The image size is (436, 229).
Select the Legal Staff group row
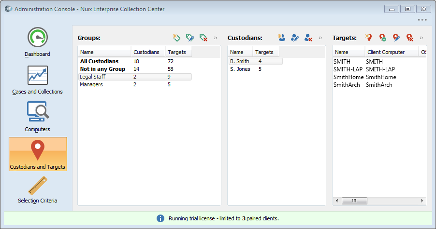(135, 77)
